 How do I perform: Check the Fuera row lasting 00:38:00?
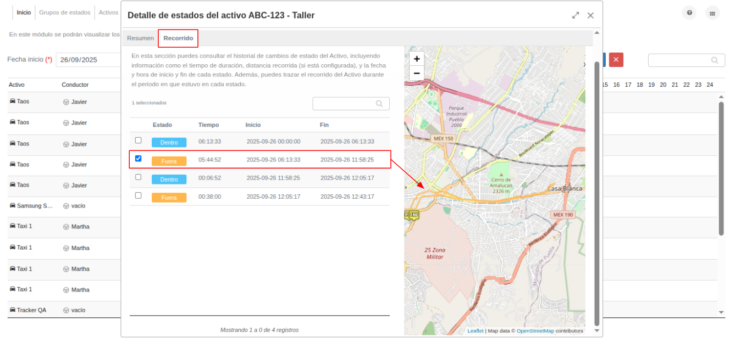[139, 195]
